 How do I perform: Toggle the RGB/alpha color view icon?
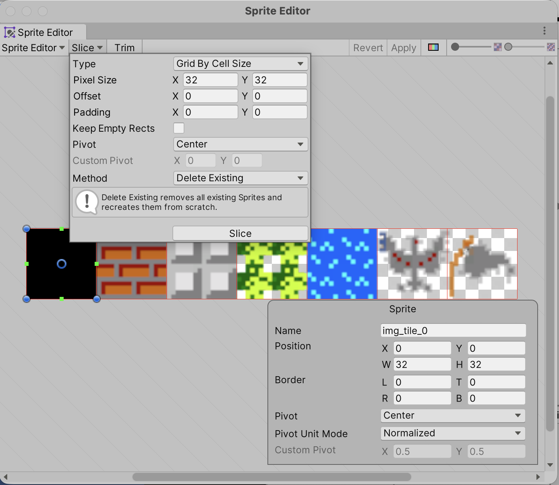[433, 47]
